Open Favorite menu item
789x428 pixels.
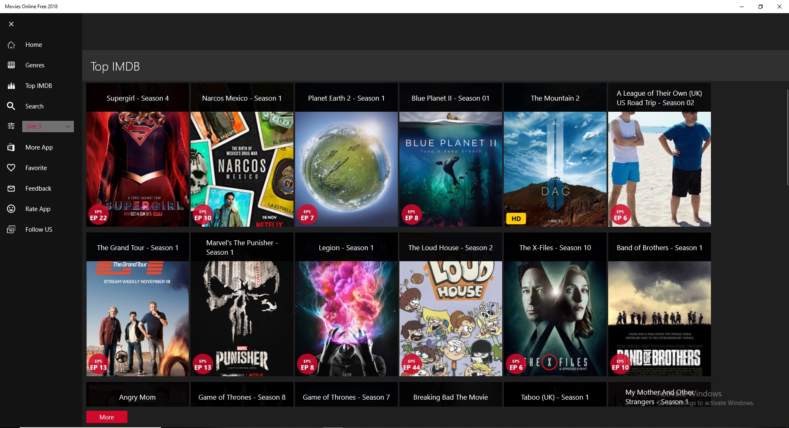[x=36, y=168]
